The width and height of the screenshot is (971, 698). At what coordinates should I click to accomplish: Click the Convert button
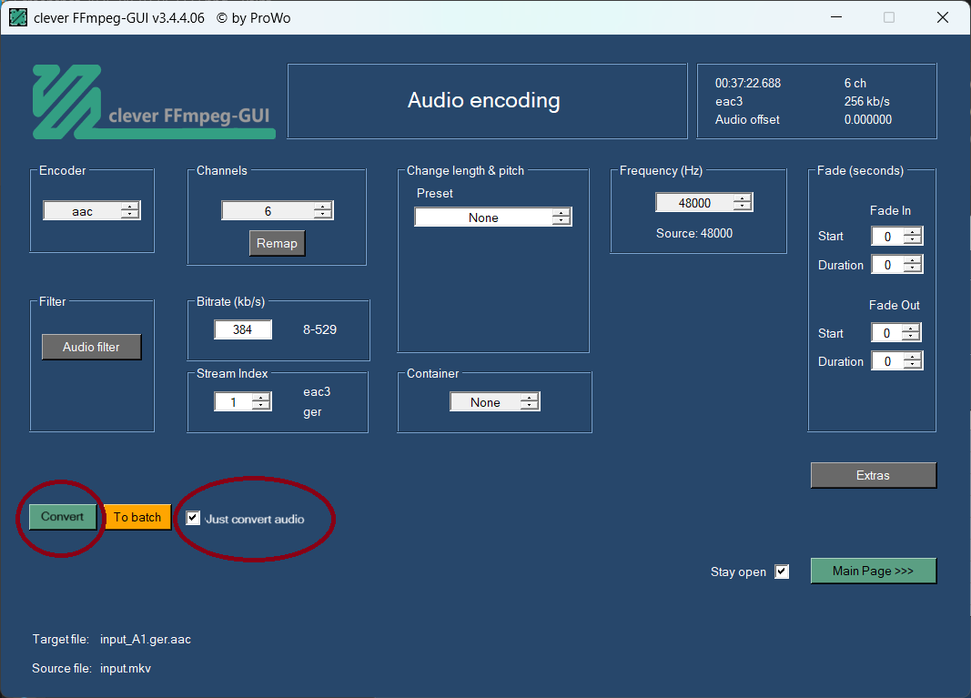pos(63,517)
